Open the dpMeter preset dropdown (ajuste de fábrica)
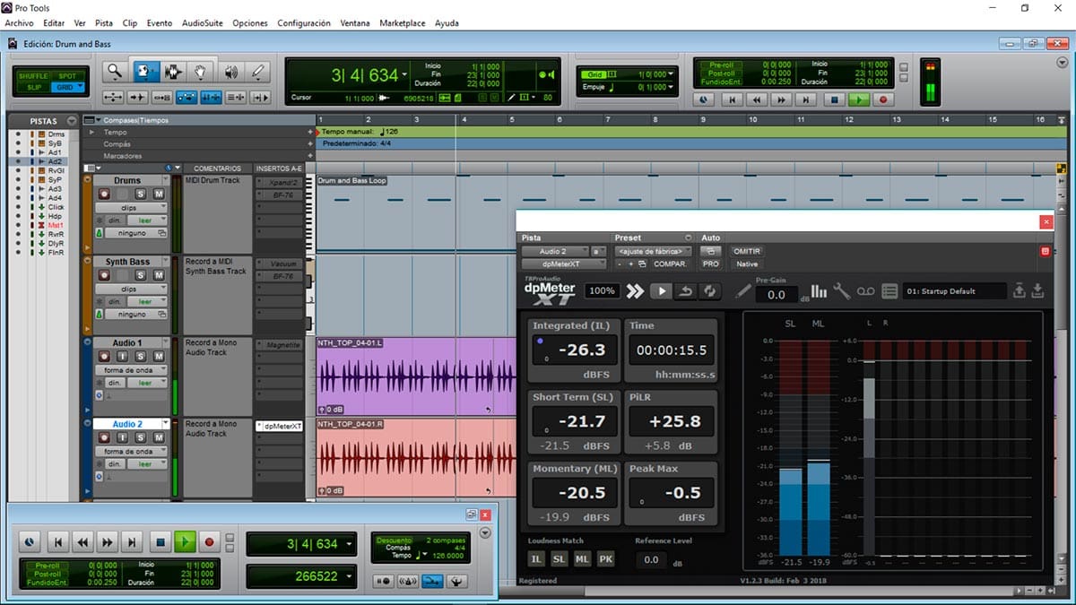 coord(654,252)
